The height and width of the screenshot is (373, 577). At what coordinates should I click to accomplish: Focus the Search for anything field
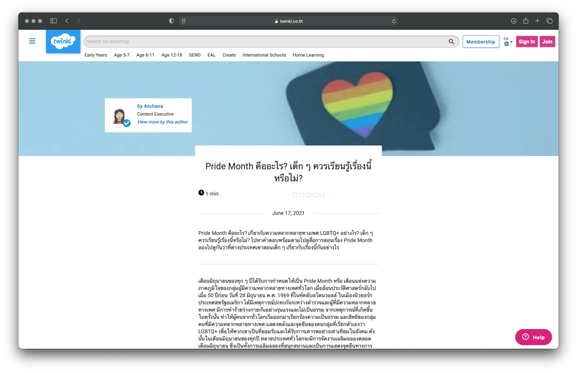271,42
